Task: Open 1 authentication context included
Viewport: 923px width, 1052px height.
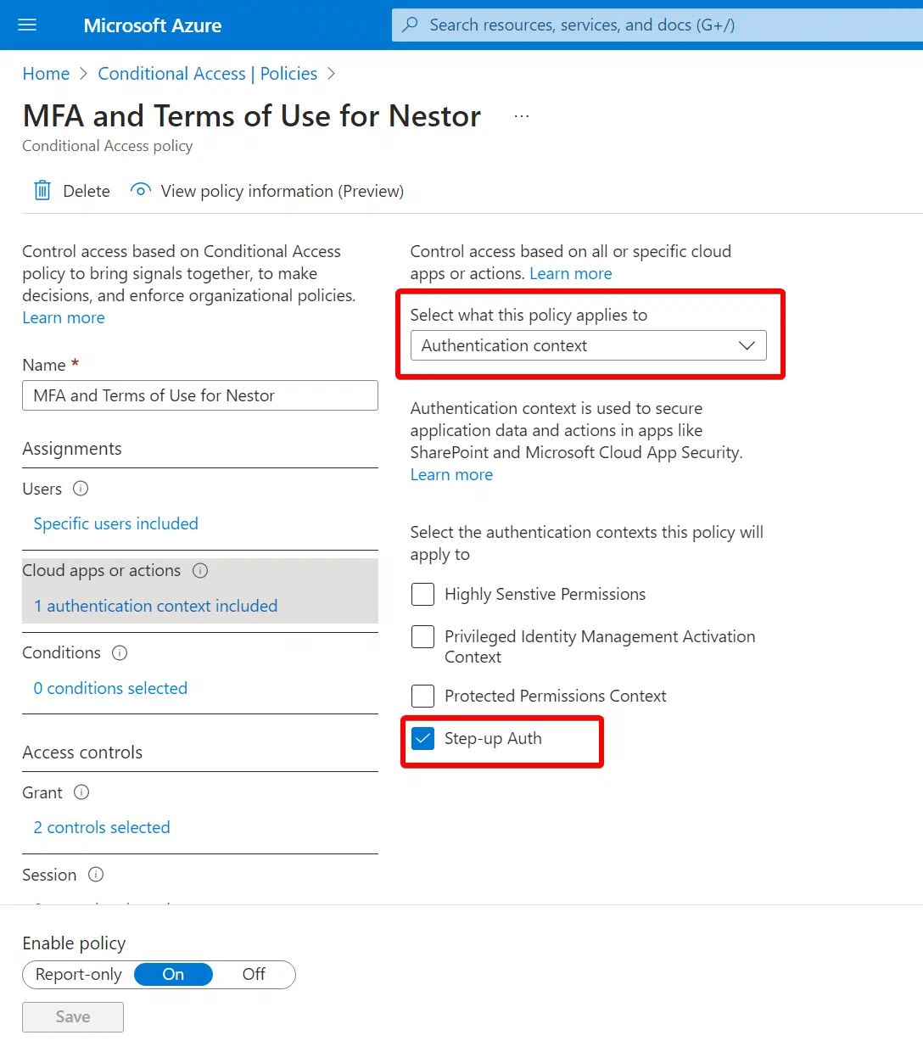Action: click(156, 606)
